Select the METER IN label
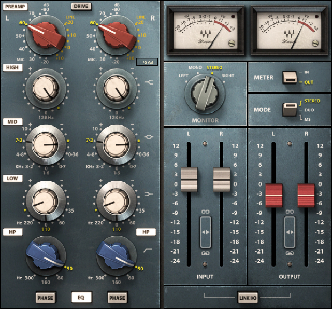The width and height of the screenshot is (332, 309). coord(307,72)
